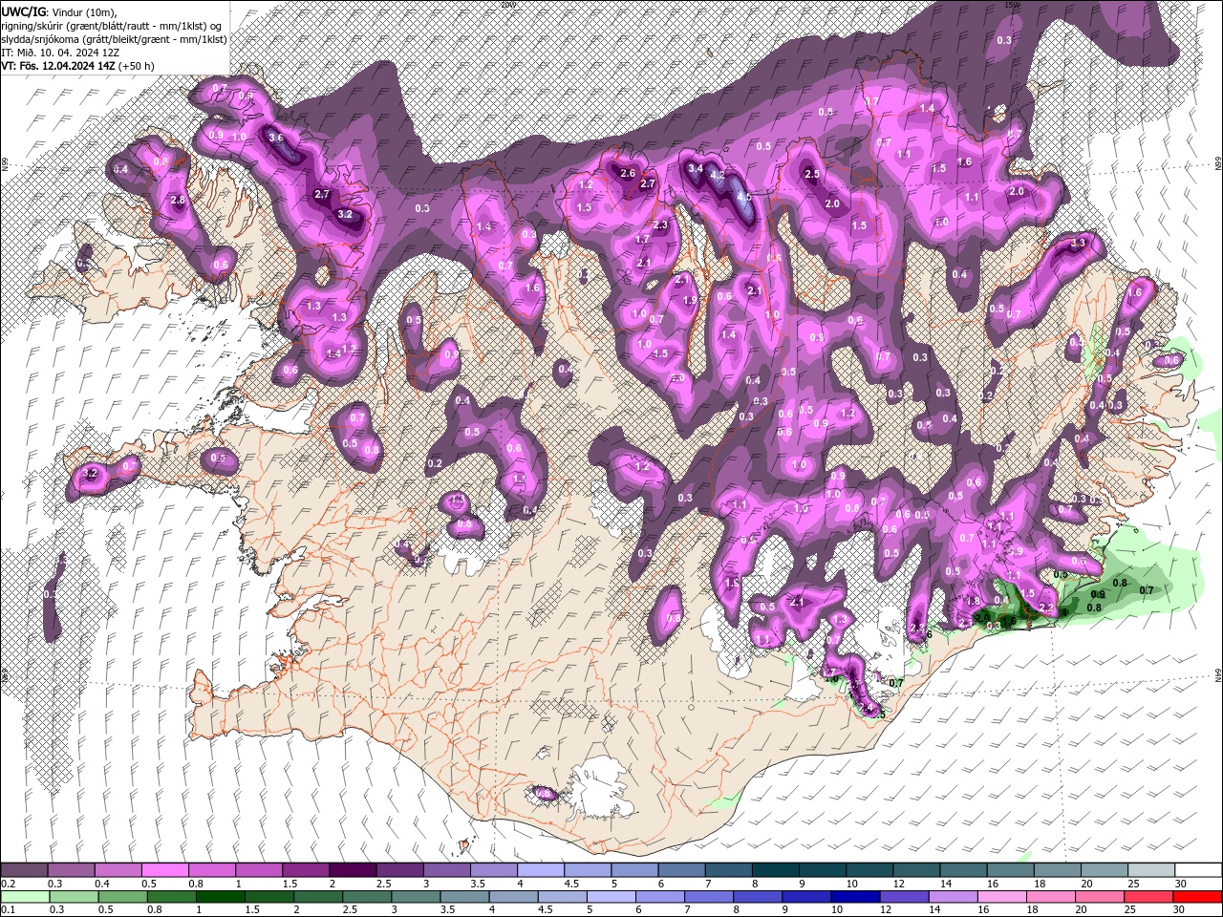Click the header line starting with 'rigning/skúrir'

point(113,25)
